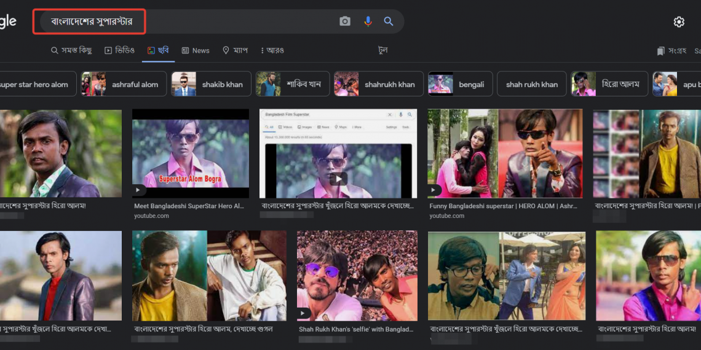Open "Funny Bangladeshi superstar | HERO ALOM" result
Screen dimensions: 701x350
(x=504, y=206)
